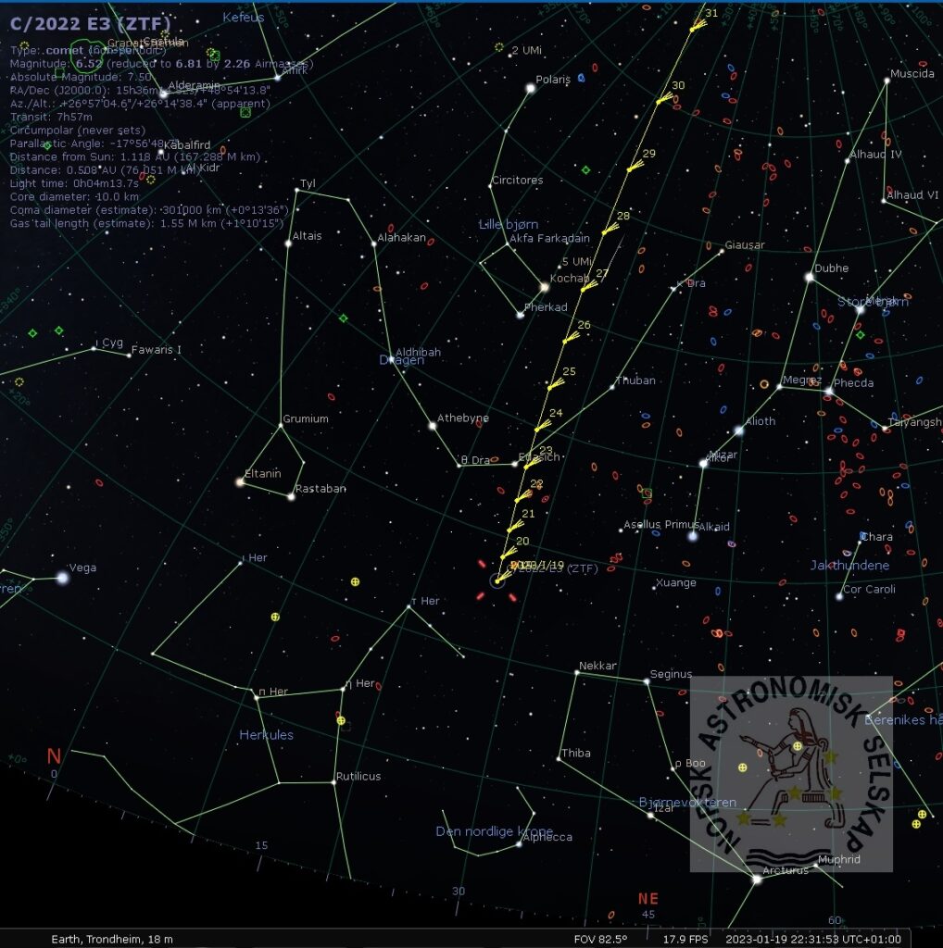This screenshot has width=943, height=948.
Task: Click the Herkules constellation label
Action: tap(266, 734)
